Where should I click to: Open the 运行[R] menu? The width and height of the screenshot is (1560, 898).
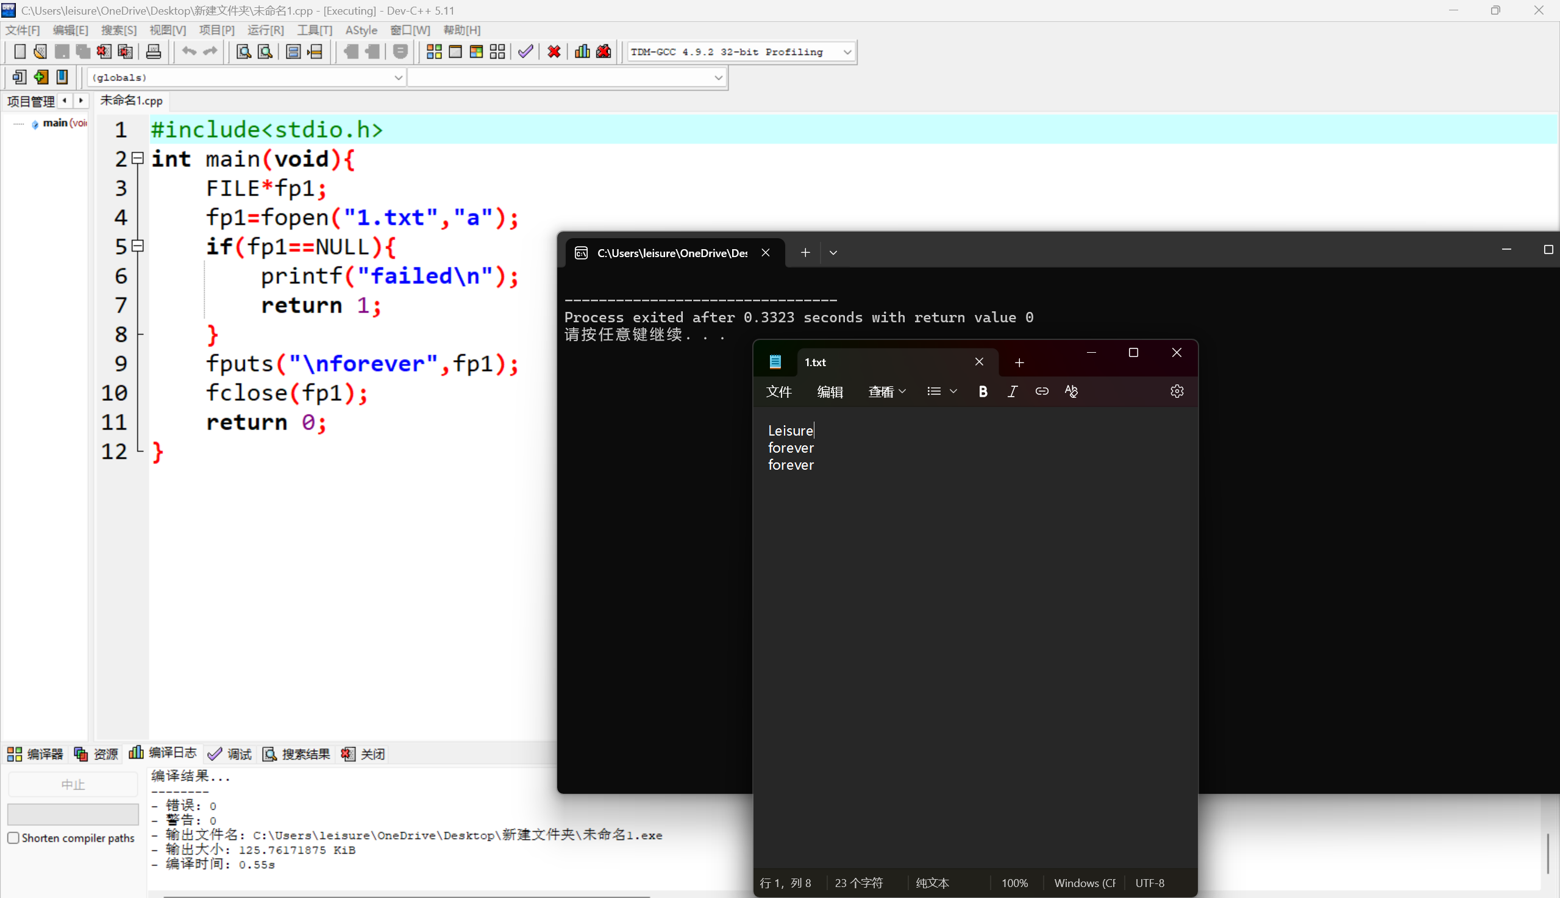pyautogui.click(x=265, y=30)
